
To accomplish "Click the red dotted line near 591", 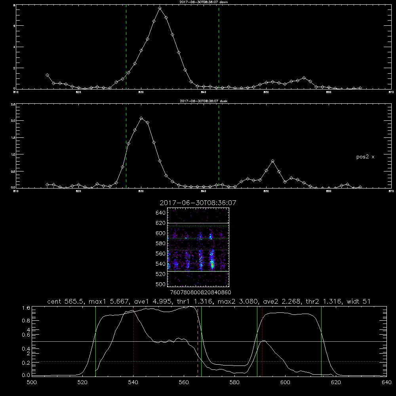I will [263, 342].
